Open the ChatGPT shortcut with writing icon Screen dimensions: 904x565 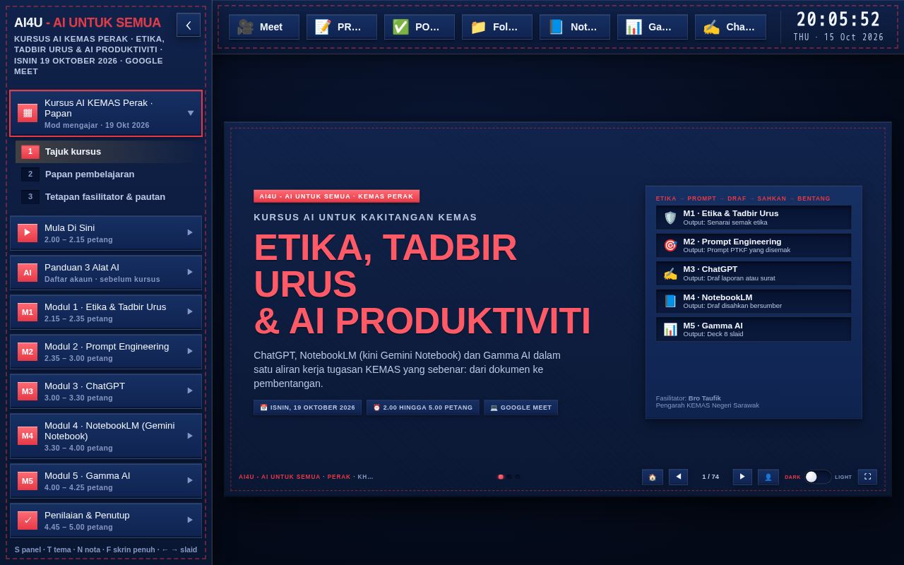[730, 27]
